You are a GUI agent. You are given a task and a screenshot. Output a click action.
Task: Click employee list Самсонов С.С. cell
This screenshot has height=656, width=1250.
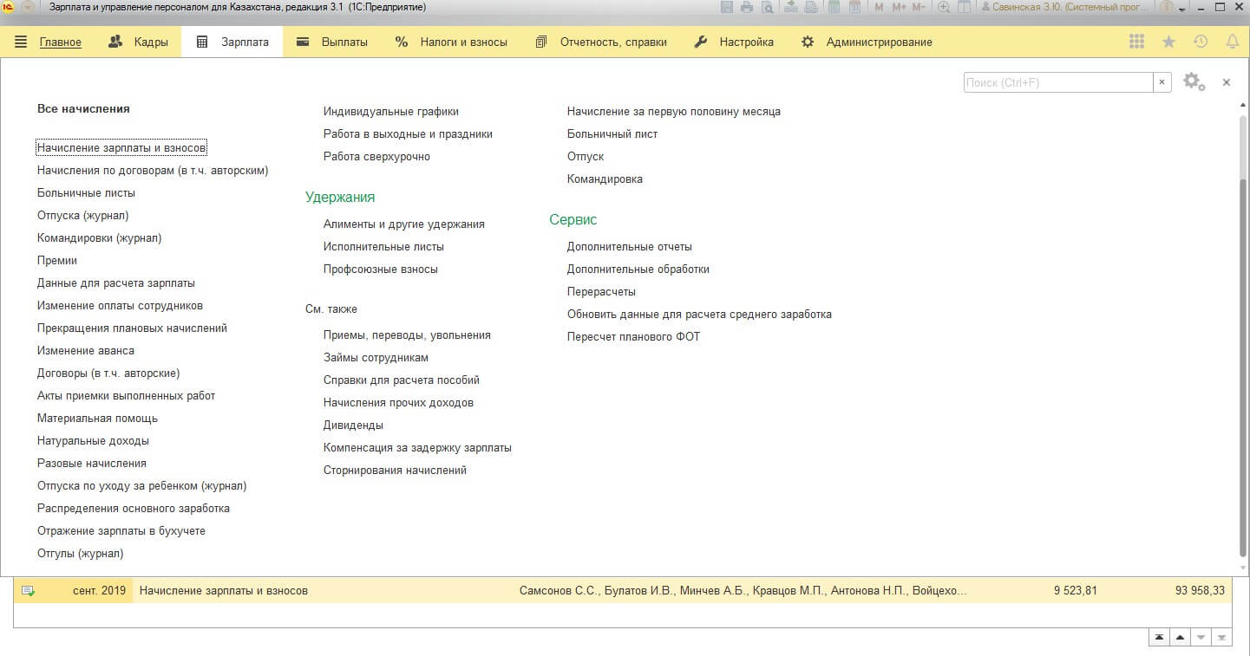tap(743, 591)
